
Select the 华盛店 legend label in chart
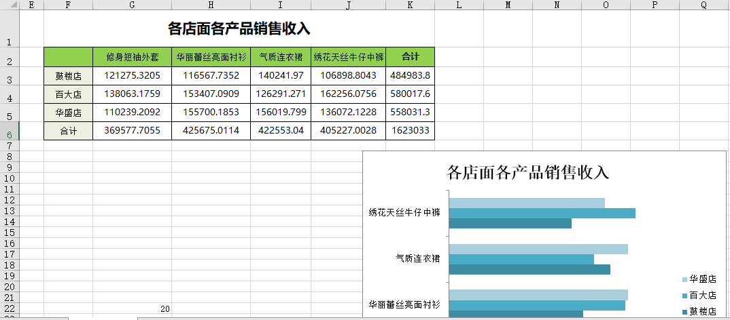702,279
